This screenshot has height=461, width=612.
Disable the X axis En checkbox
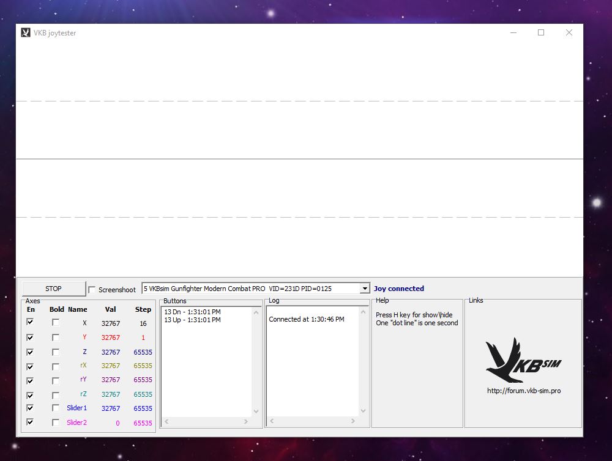coord(30,322)
